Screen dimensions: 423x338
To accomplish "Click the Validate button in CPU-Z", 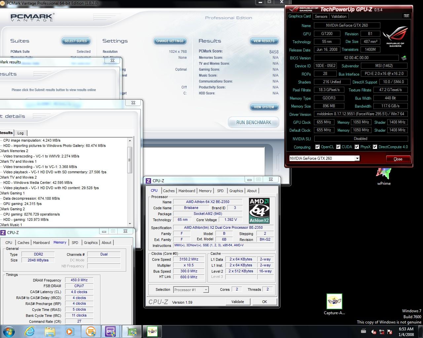I will click(x=238, y=302).
